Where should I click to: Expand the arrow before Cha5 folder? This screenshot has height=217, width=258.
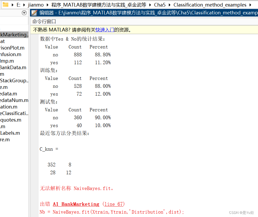point(150,5)
